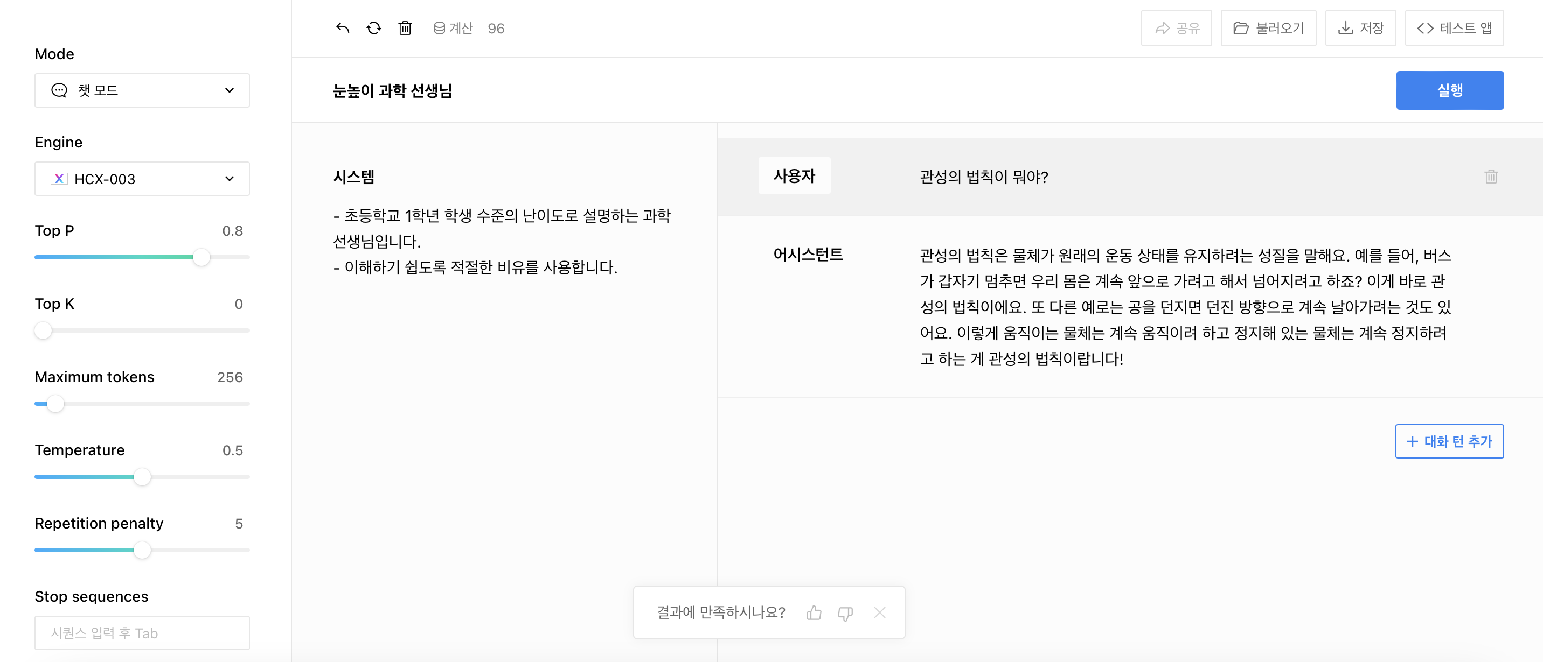Click the 계산 token count text
The image size is (1543, 662).
coord(461,28)
